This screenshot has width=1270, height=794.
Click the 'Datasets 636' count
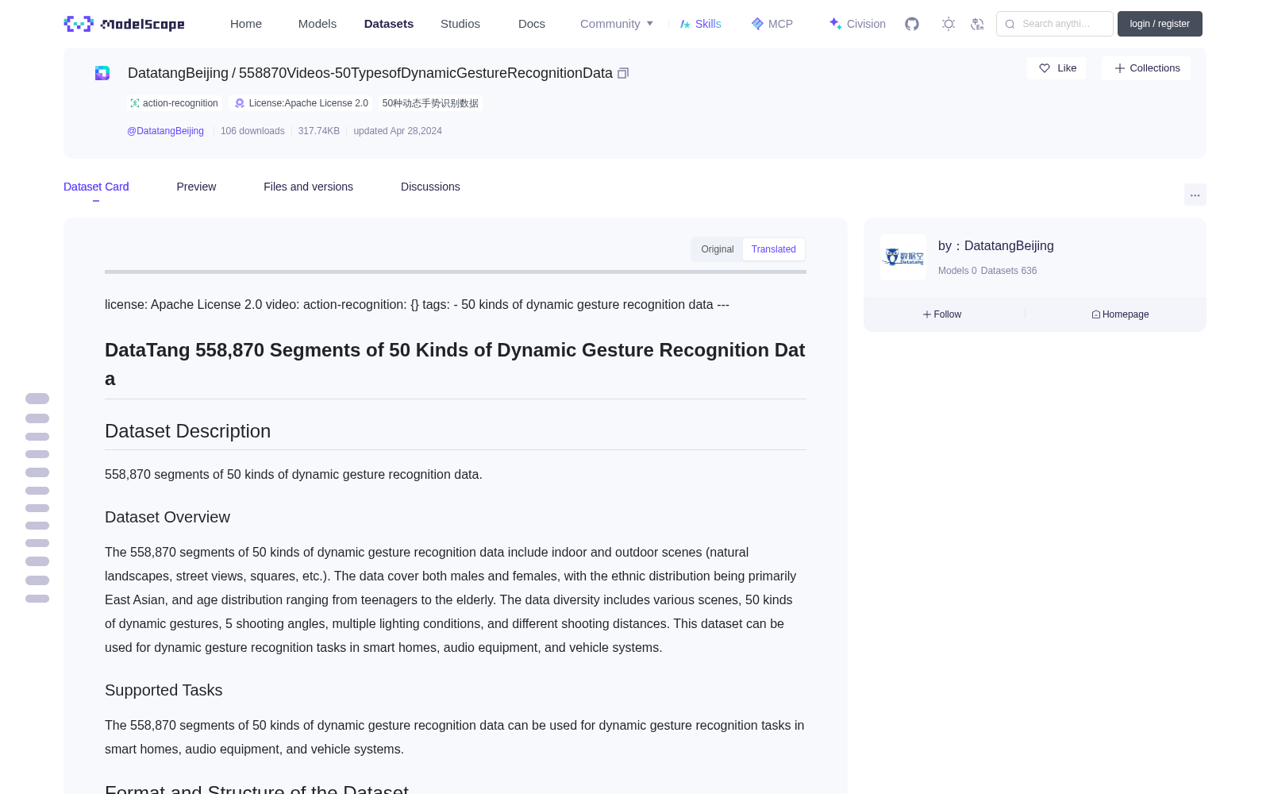pos(1009,271)
